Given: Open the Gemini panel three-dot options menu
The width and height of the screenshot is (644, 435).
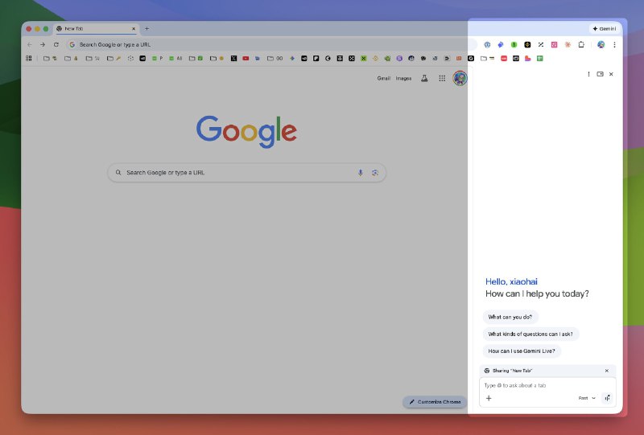Looking at the screenshot, I should 588,74.
